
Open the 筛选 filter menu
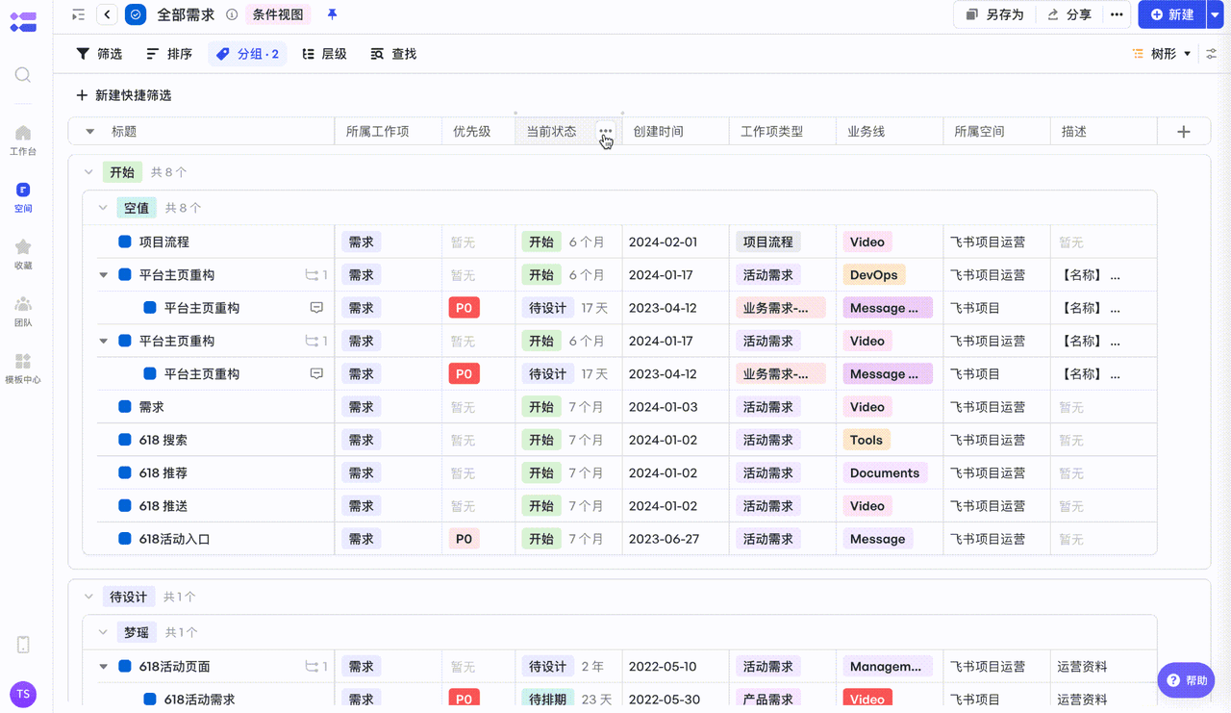click(x=99, y=54)
